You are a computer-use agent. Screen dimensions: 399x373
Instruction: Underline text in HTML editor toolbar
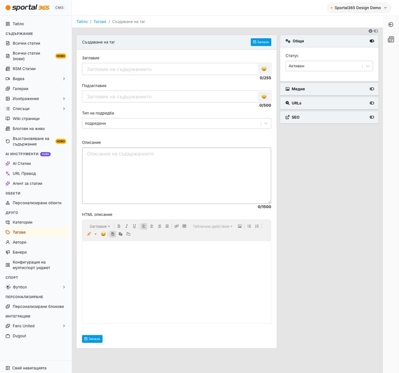click(x=134, y=226)
